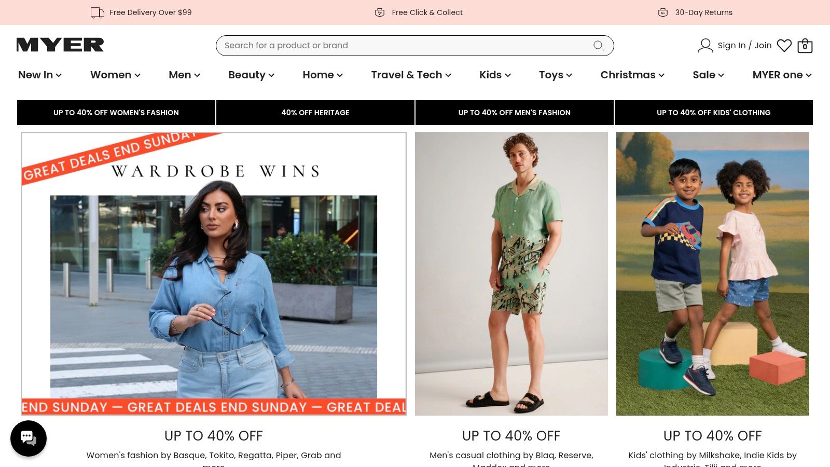
Task: Open the Sale menu
Action: click(708, 75)
